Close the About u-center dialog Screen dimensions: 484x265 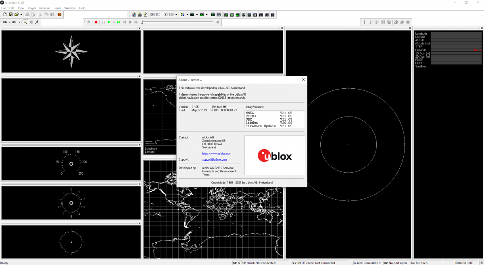(303, 79)
